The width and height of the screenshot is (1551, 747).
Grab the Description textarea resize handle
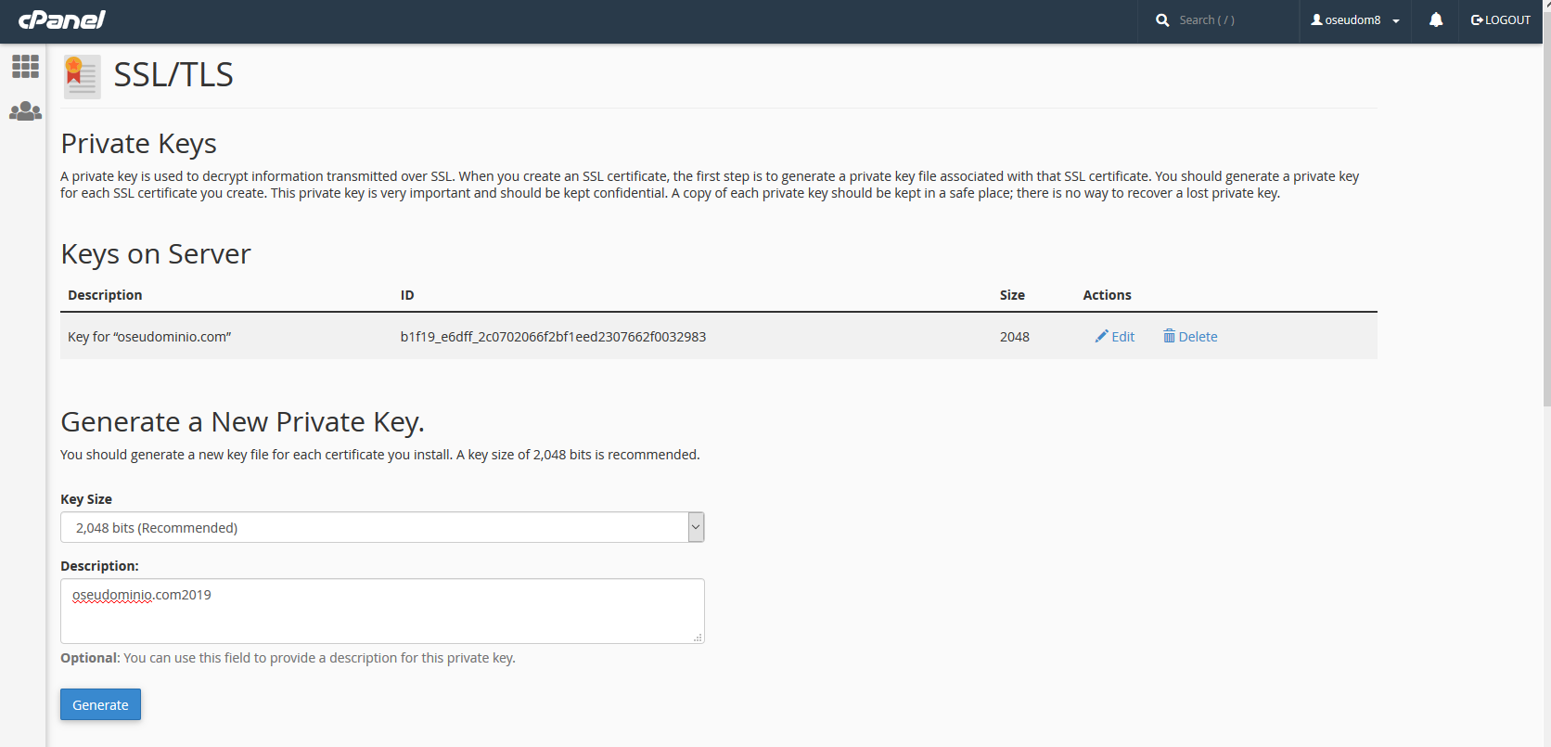698,638
